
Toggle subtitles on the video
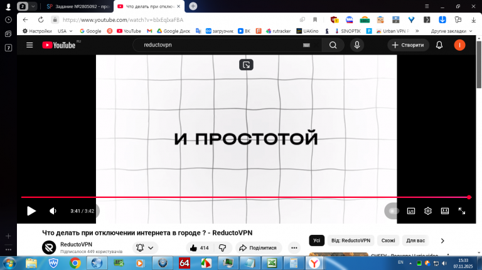click(411, 211)
